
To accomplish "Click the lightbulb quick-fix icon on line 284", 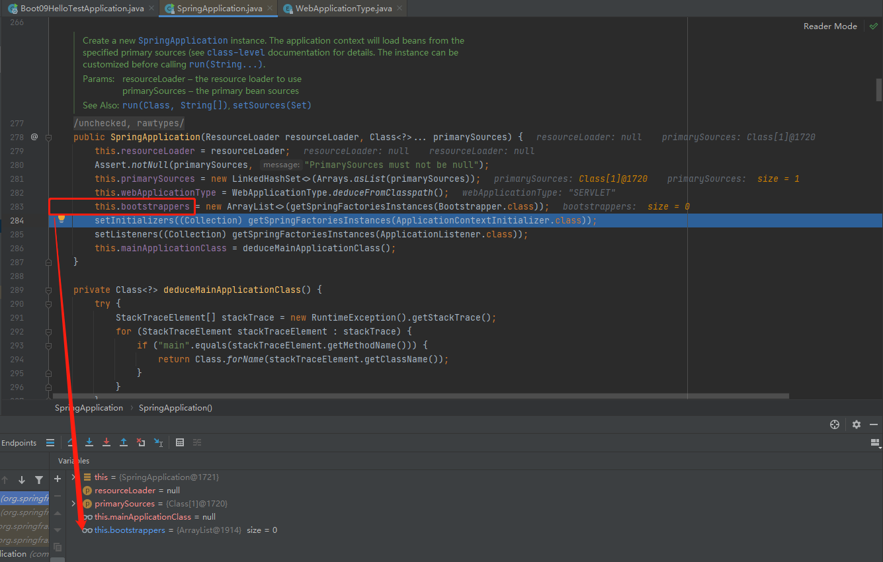I will pos(61,219).
